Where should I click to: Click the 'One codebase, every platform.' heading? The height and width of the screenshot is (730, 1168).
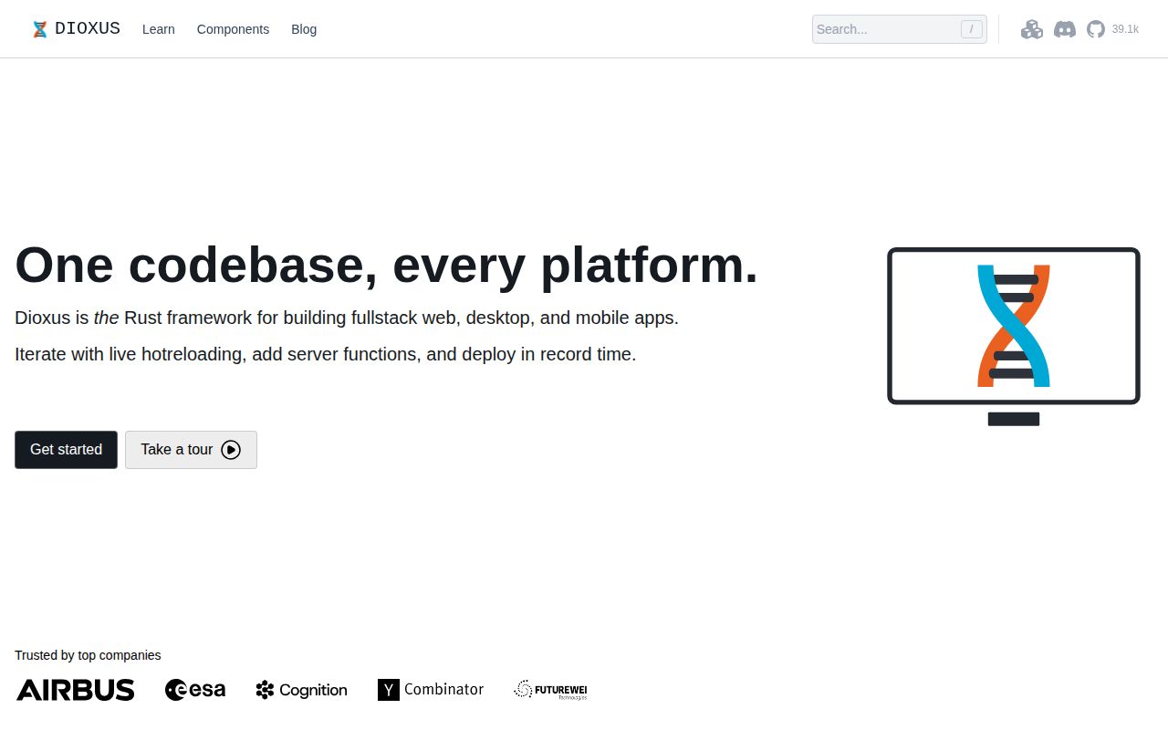point(386,266)
